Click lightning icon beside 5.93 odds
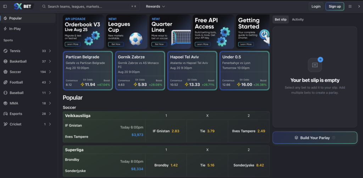The image size is (363, 178). point(135,84)
